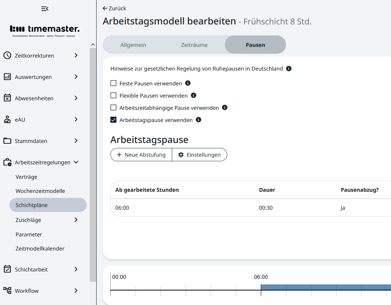Open the Workflow diagram icon
Screen dimensions: 391x305
tap(7, 291)
